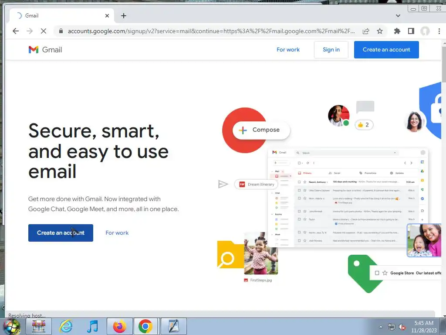Viewport: 446px width, 335px height.
Task: Open a new tab with plus button
Action: tap(123, 16)
